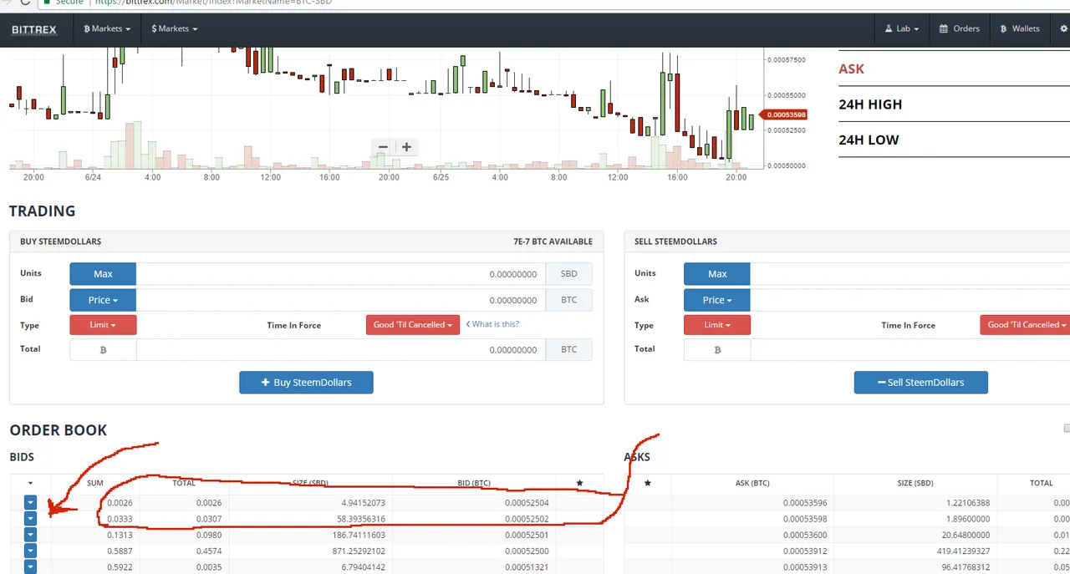Click ASK label in market summary
The width and height of the screenshot is (1070, 574).
(851, 69)
